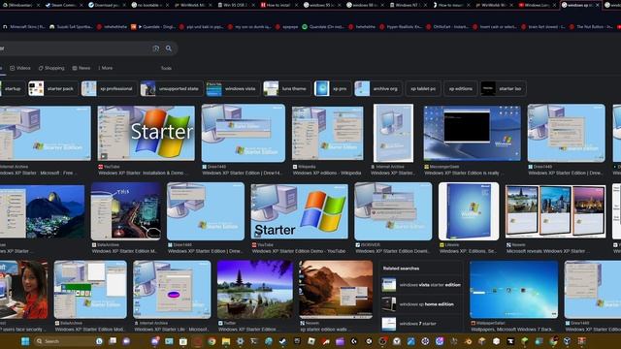The image size is (621, 349).
Task: Select the Shopping search filter
Action: [51, 68]
